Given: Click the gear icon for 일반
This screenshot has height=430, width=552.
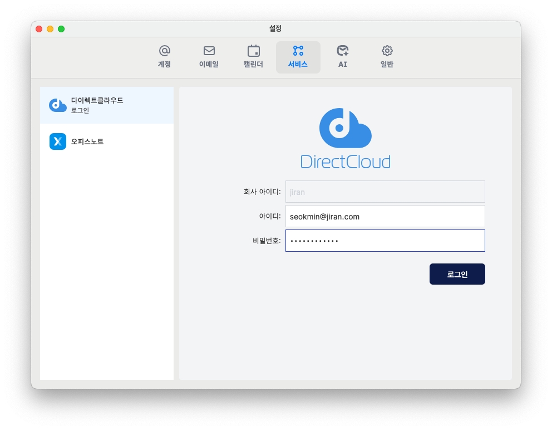Looking at the screenshot, I should [x=387, y=51].
